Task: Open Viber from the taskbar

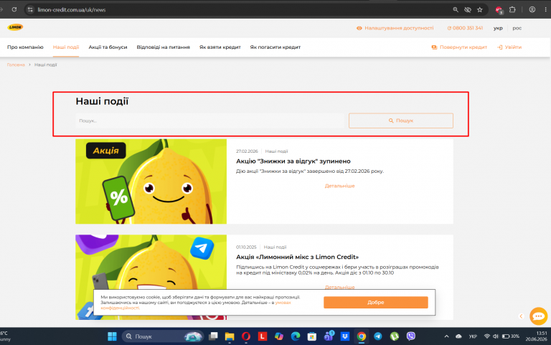Action: click(411, 336)
